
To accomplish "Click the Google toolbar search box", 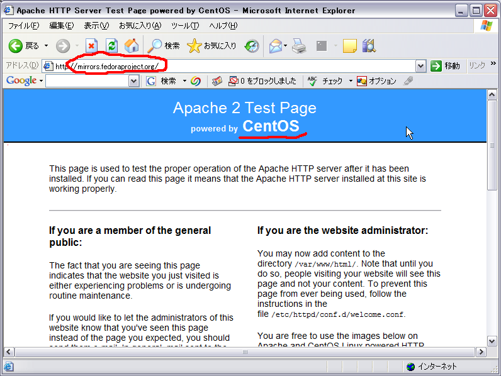I will pyautogui.click(x=87, y=80).
